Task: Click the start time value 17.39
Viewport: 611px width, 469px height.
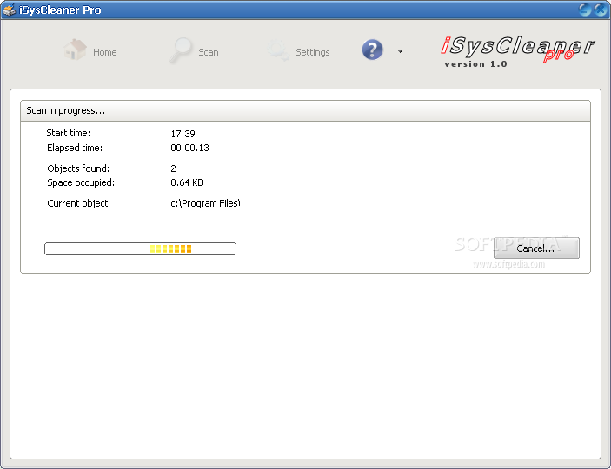Action: 183,134
